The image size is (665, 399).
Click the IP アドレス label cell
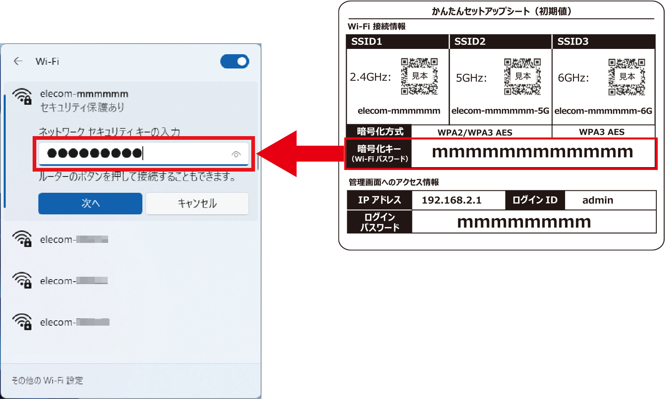(379, 200)
